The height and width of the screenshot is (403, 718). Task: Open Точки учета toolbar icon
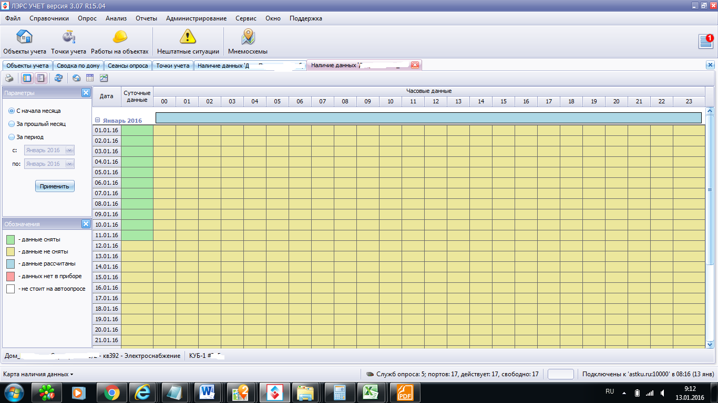[68, 42]
